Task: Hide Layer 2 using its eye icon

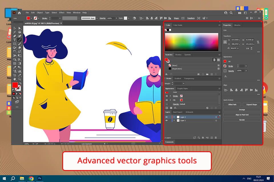Action: pos(167,117)
